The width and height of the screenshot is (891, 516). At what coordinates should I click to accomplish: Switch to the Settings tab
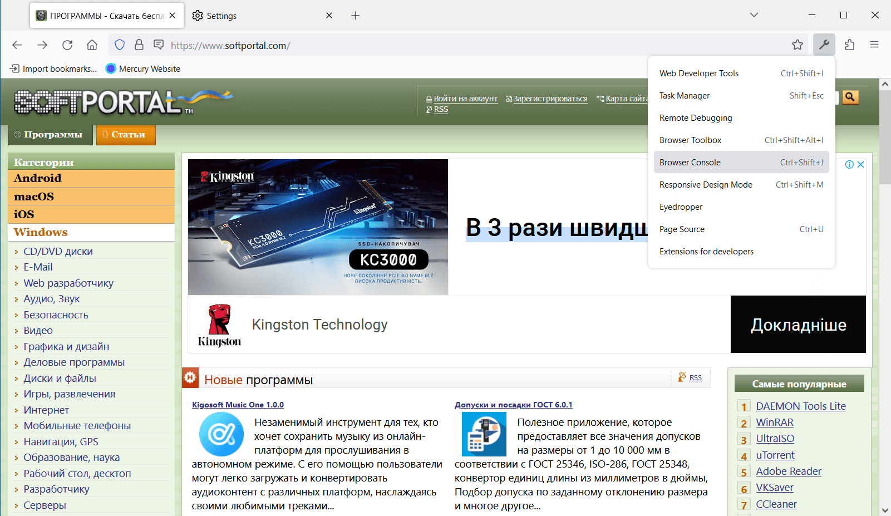[x=262, y=16]
